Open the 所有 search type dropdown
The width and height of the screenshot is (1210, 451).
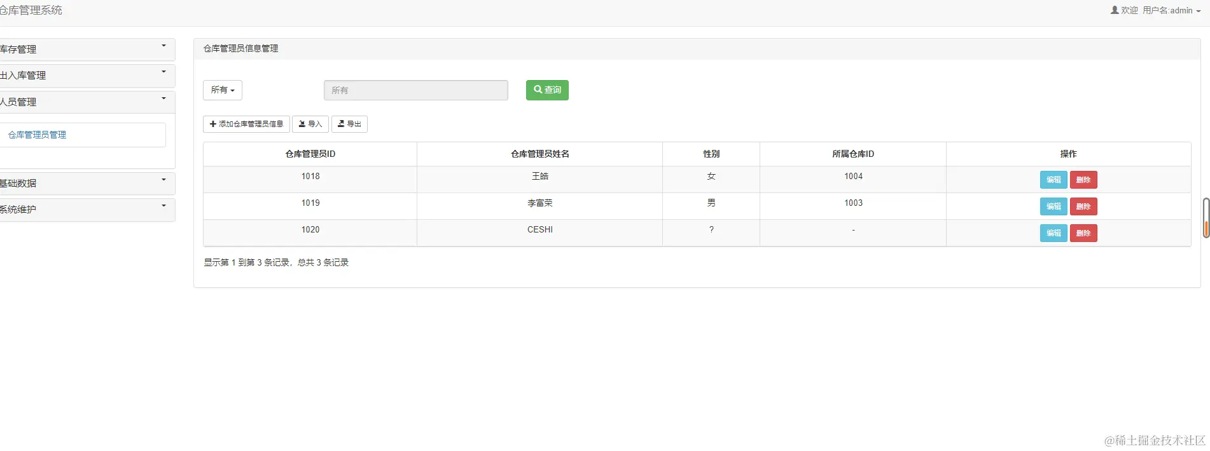223,90
